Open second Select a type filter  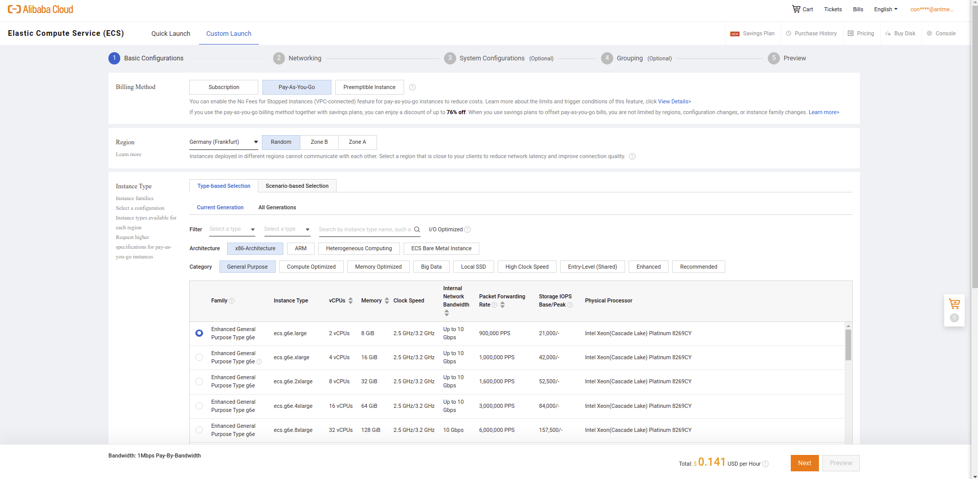[287, 229]
